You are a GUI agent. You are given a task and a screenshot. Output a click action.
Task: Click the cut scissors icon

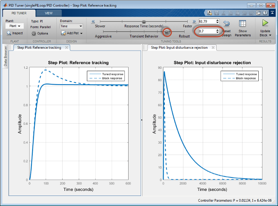(x=224, y=13)
